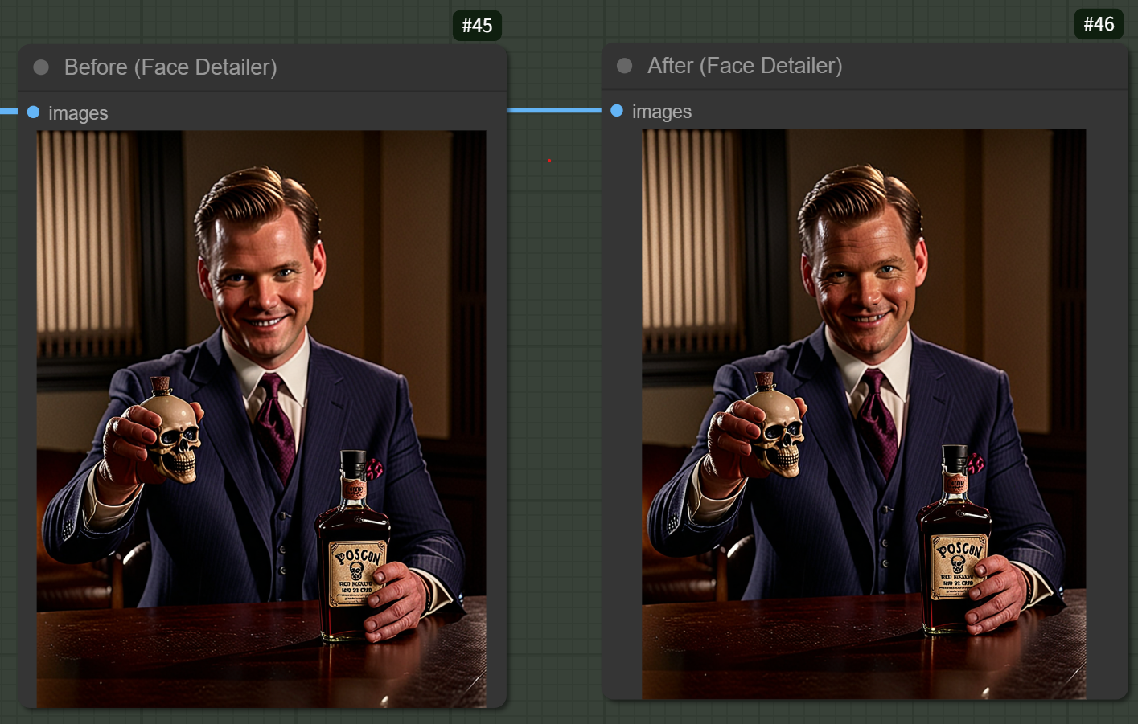Viewport: 1138px width, 724px height.
Task: Click the images input port on After node
Action: pos(617,111)
